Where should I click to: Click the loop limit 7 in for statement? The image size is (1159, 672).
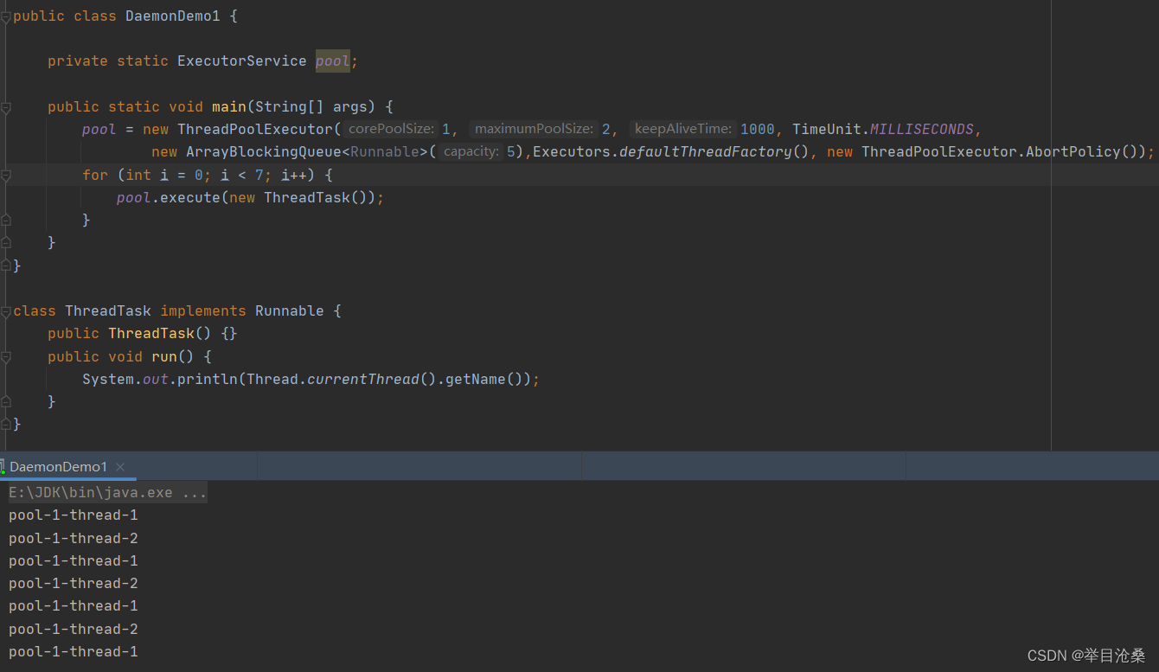point(259,175)
